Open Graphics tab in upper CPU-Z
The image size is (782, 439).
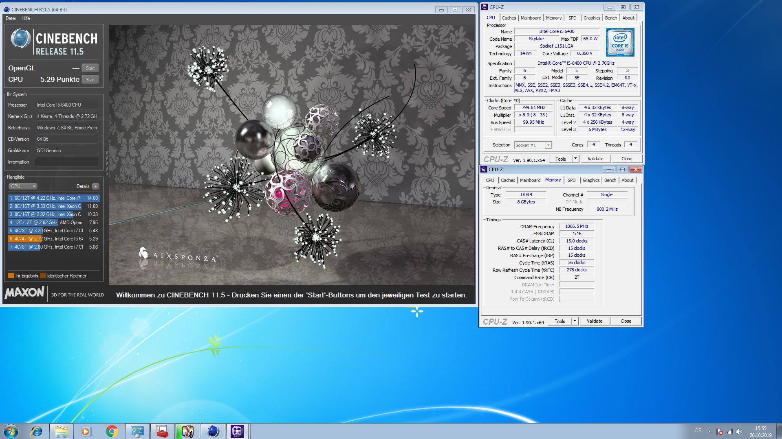tap(592, 18)
